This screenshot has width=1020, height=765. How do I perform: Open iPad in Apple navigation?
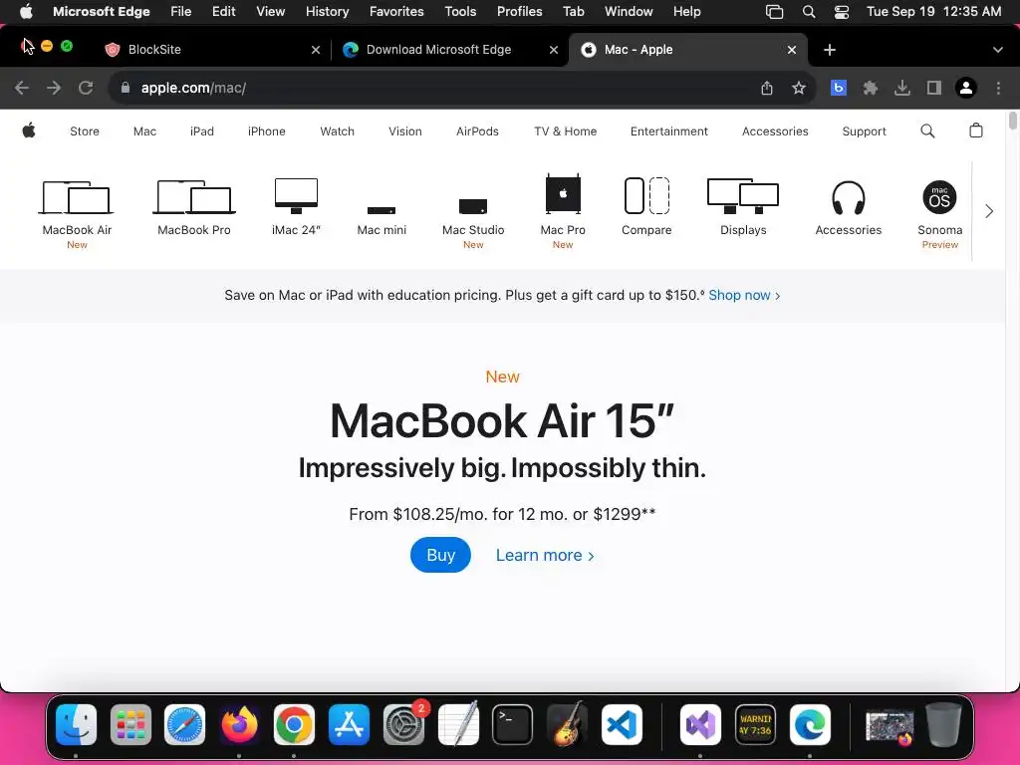[201, 131]
